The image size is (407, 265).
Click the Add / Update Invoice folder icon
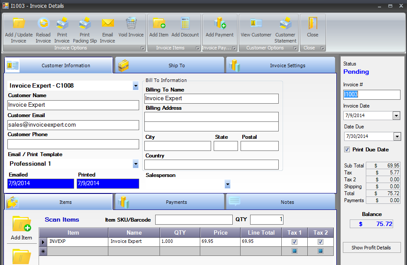pyautogui.click(x=19, y=23)
